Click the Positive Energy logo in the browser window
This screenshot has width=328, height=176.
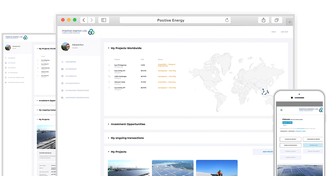pyautogui.click(x=78, y=32)
